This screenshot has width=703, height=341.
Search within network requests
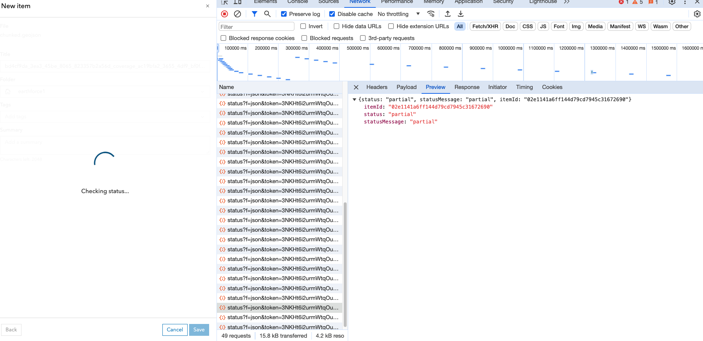(x=267, y=14)
